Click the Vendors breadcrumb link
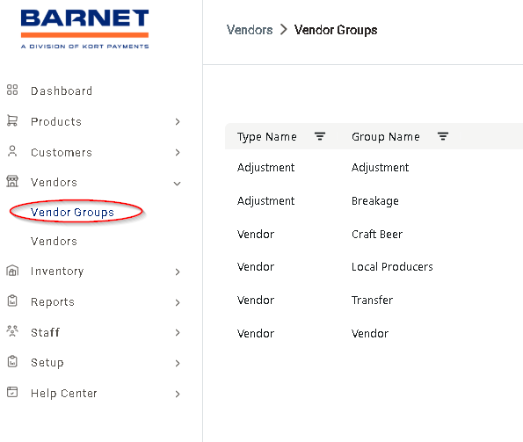The height and width of the screenshot is (442, 523). click(250, 30)
